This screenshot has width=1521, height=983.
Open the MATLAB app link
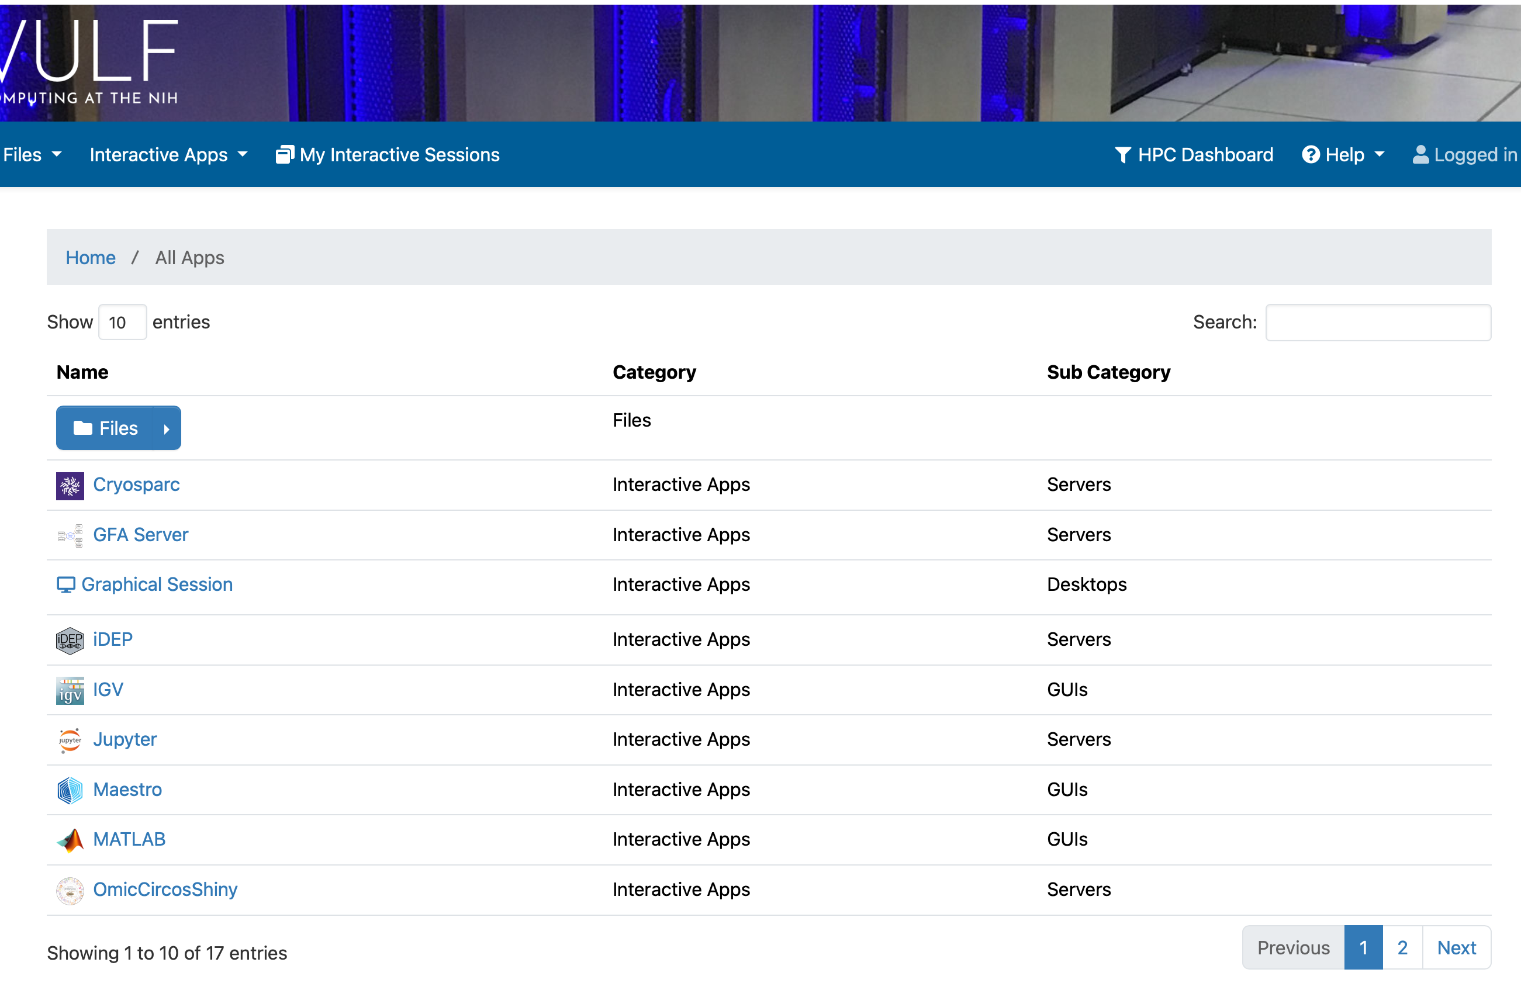130,839
